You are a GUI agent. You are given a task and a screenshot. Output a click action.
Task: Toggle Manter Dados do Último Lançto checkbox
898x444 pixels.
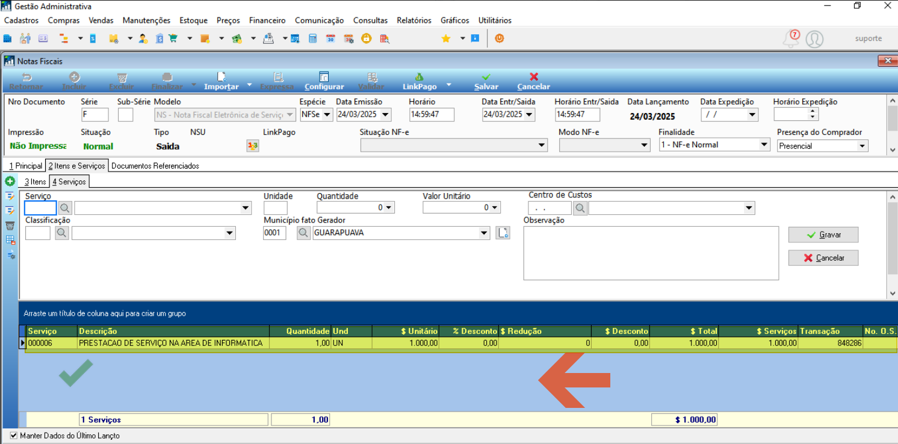(x=14, y=436)
